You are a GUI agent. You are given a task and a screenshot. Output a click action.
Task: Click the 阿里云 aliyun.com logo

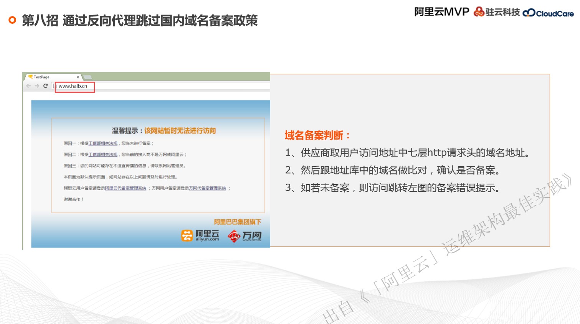tap(200, 235)
